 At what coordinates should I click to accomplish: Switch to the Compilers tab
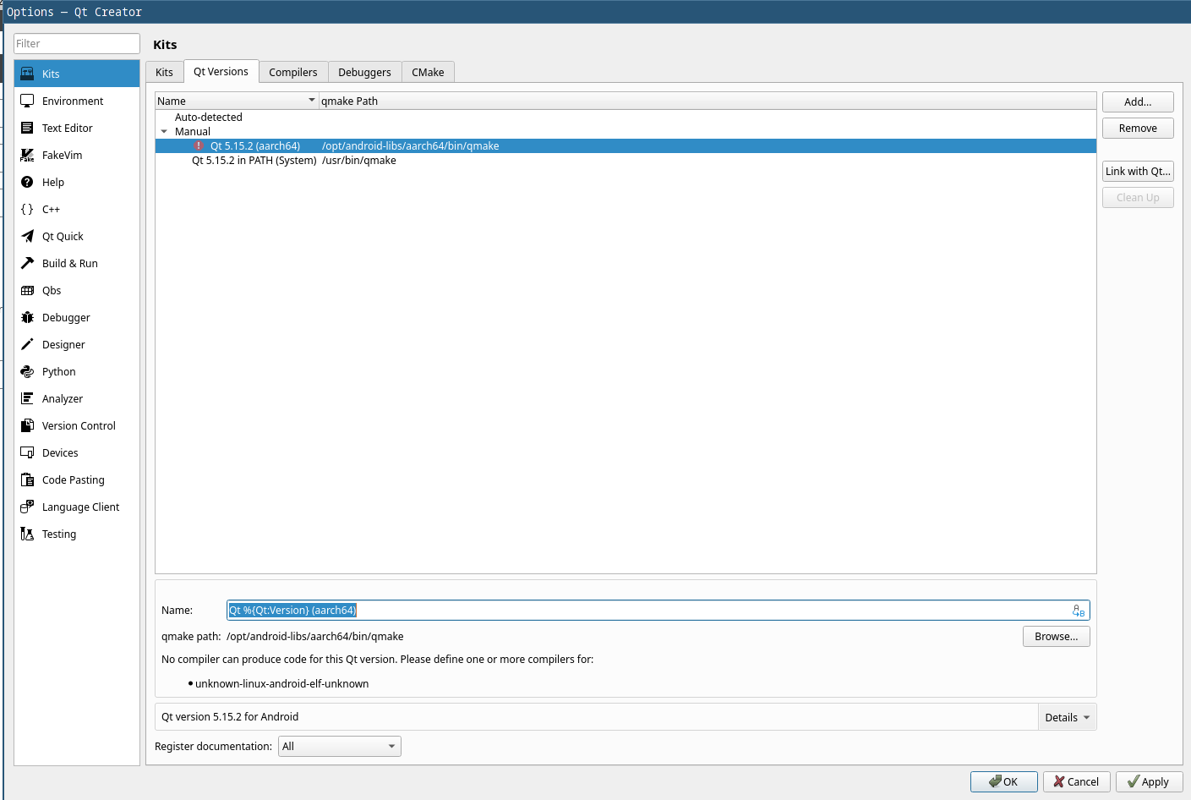pos(292,72)
